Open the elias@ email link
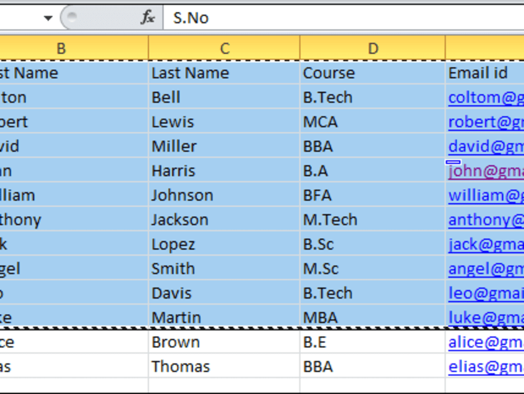Screen dimensions: 524x394 click(x=486, y=367)
